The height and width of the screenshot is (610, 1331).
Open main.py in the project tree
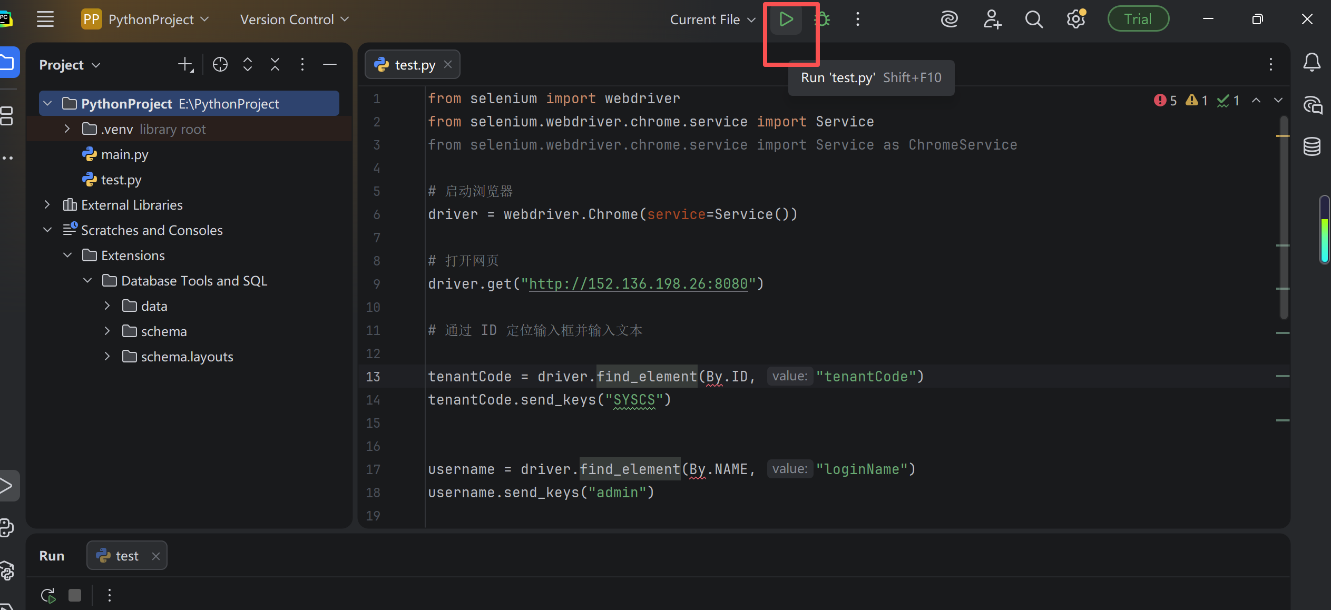[124, 154]
